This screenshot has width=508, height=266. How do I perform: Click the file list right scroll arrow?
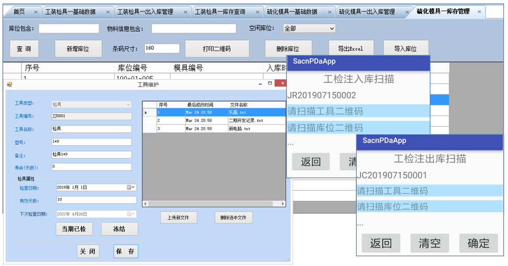tap(283, 204)
